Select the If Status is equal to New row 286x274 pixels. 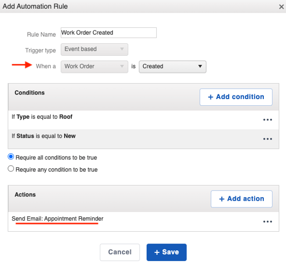coord(143,139)
